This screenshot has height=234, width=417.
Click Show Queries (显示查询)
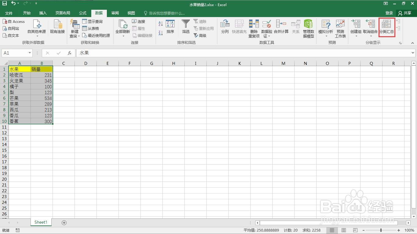(92, 22)
